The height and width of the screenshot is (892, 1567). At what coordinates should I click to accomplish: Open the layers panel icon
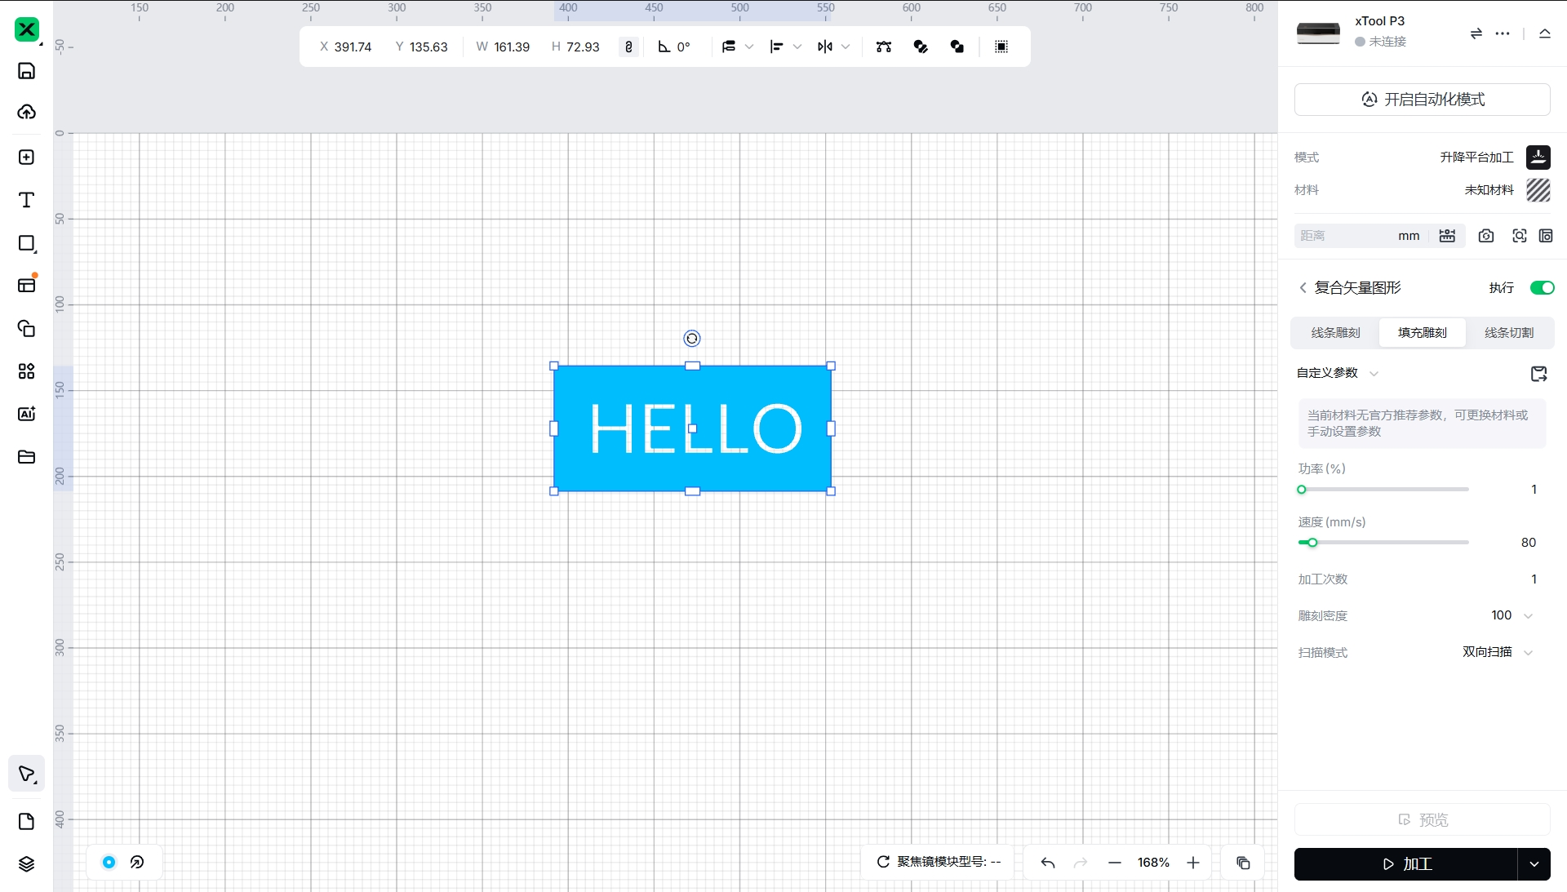pyautogui.click(x=26, y=864)
